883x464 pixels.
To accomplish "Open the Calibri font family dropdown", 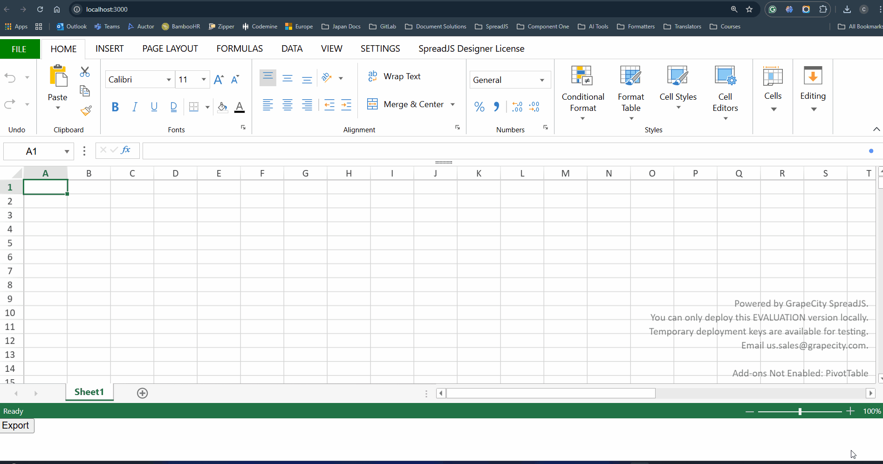I will (169, 80).
